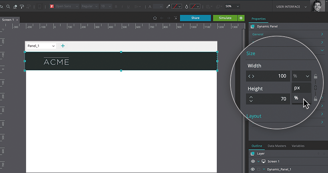Open the 50% zoom level dropdown
Screen dimensions: 328x173
(x=232, y=7)
